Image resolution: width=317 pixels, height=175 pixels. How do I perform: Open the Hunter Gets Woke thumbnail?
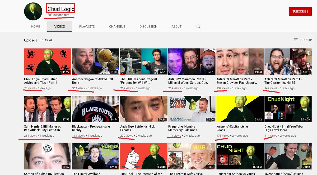96,156
